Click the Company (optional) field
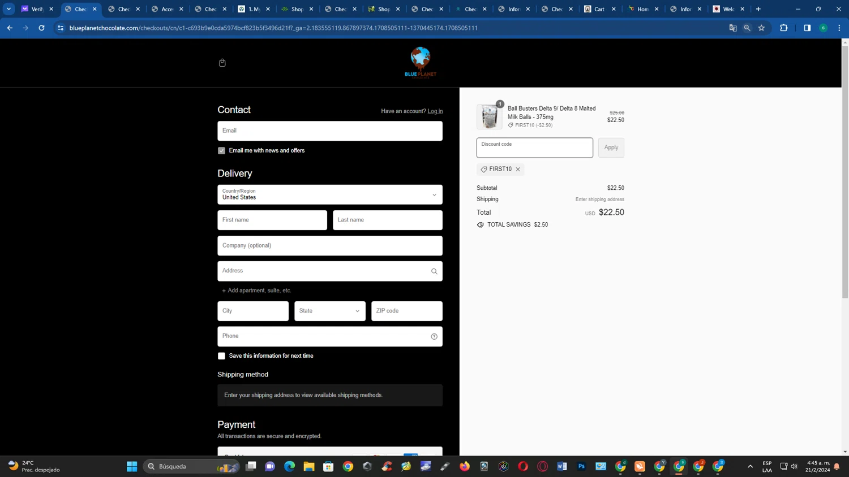Image resolution: width=849 pixels, height=477 pixels. point(330,246)
